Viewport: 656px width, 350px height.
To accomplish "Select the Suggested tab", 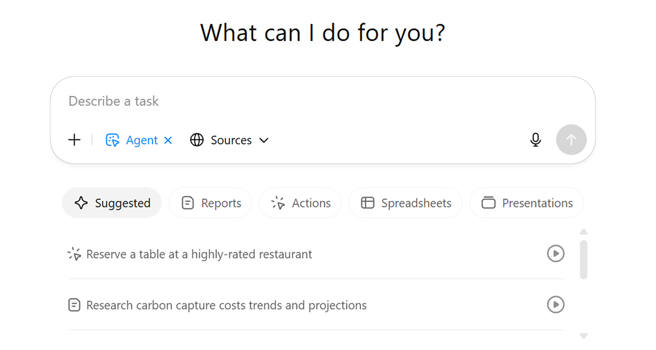I will coord(112,203).
